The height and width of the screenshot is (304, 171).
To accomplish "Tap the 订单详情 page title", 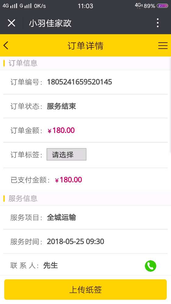I will pyautogui.click(x=85, y=46).
